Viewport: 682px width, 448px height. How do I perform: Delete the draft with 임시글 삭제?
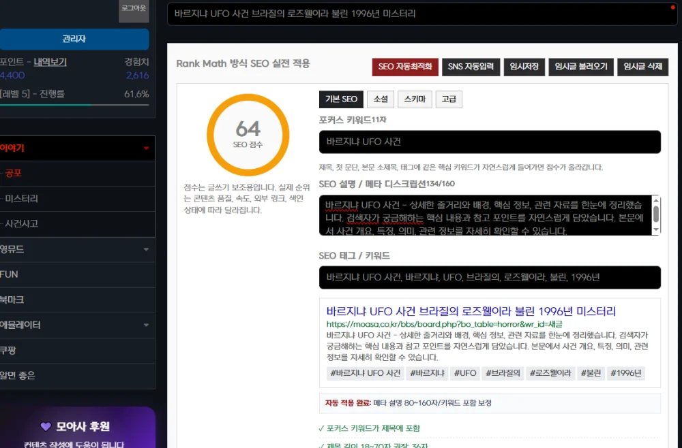tap(643, 67)
